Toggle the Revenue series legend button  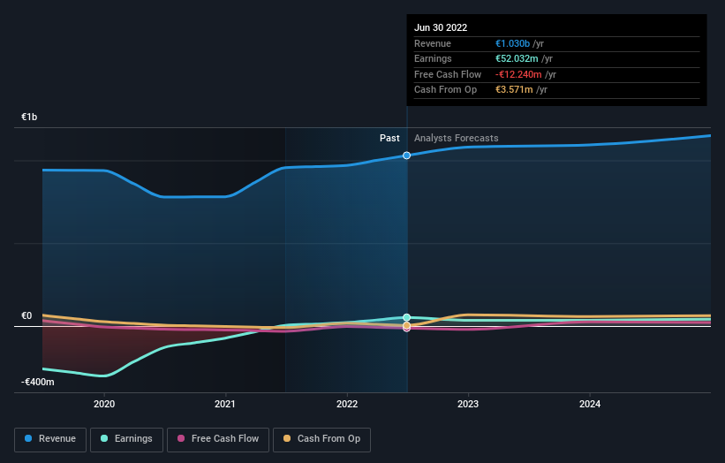coord(50,439)
